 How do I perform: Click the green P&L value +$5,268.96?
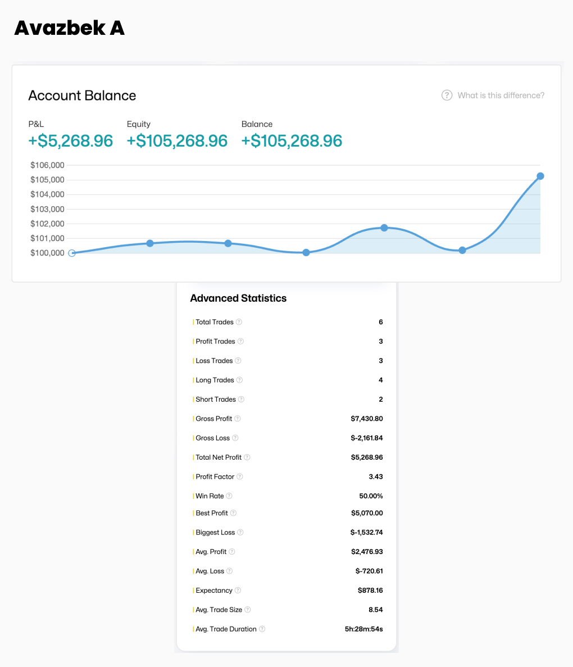click(71, 140)
